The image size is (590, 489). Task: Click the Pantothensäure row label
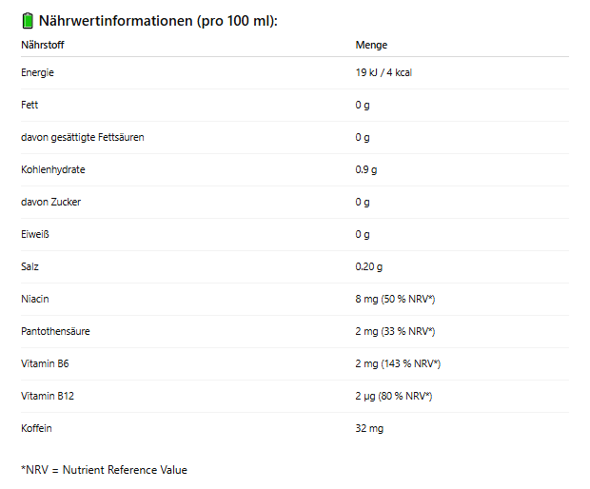point(55,331)
